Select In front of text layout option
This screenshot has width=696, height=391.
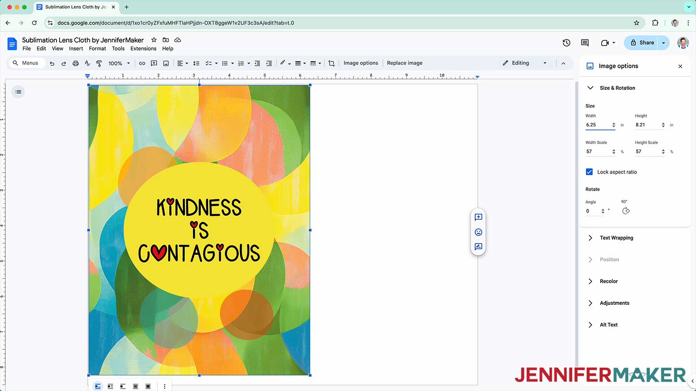[x=148, y=387]
